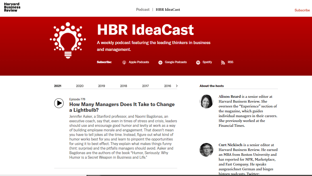This screenshot has width=312, height=176.
Task: Play Episode 778 with the play button
Action: [x=59, y=103]
